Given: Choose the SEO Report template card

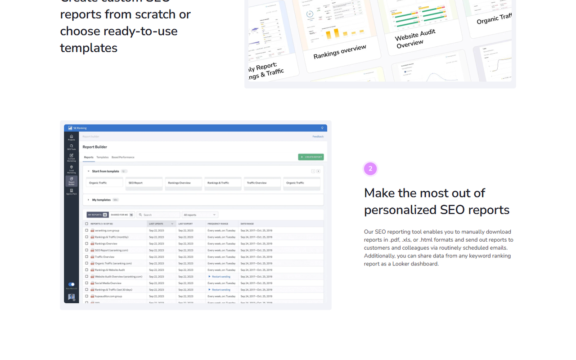Looking at the screenshot, I should coord(144,183).
